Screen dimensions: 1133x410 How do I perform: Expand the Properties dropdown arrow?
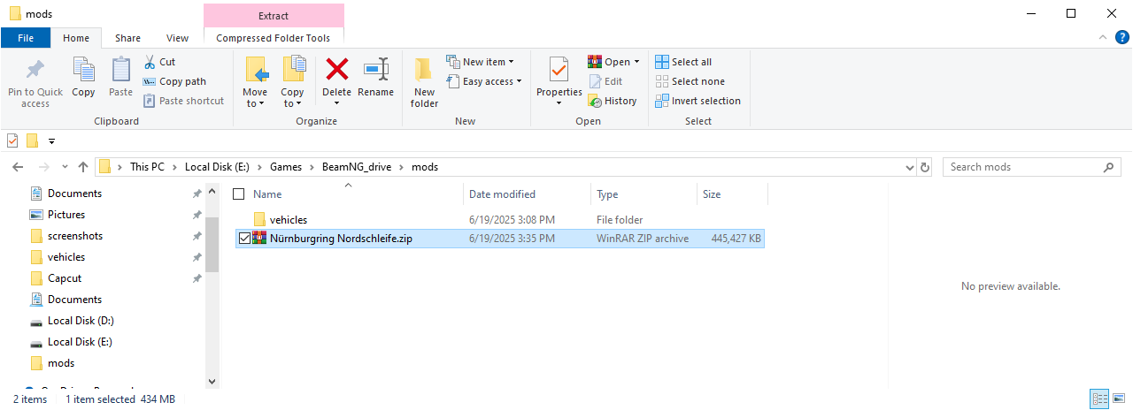tap(559, 102)
